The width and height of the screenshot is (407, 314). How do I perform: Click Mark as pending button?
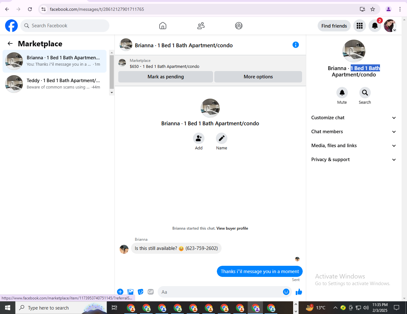(166, 77)
